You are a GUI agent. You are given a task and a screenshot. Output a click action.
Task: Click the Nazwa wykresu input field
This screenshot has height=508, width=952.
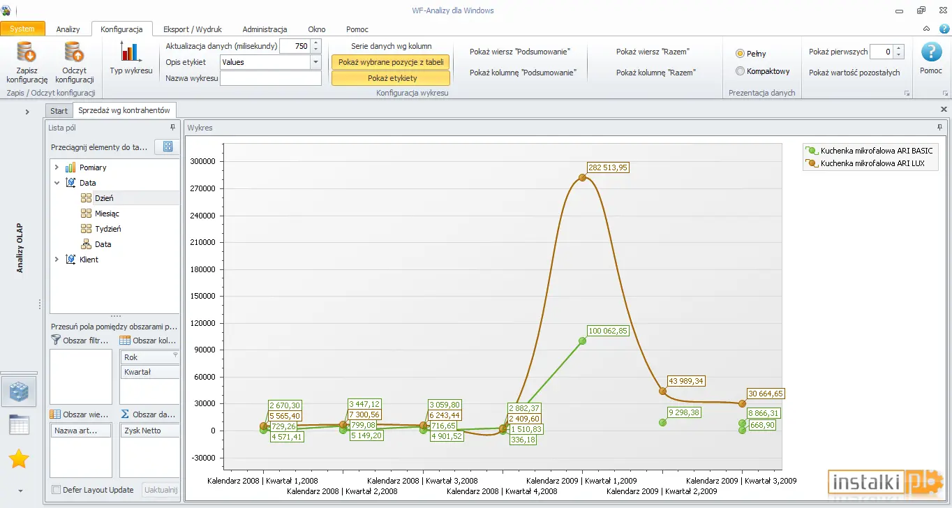click(x=271, y=78)
